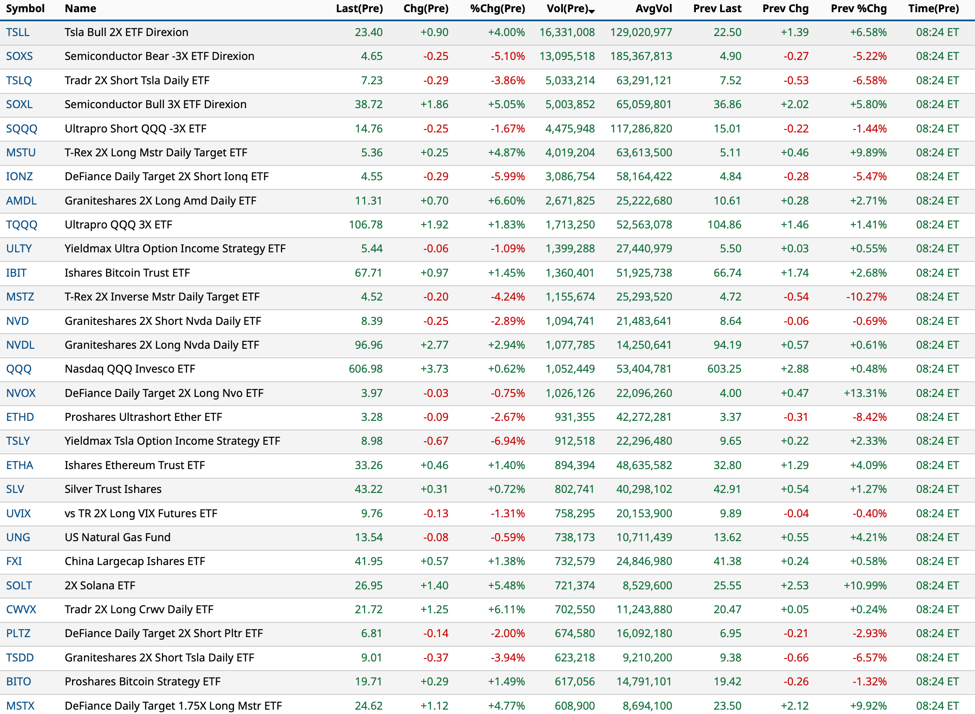
Task: Open the NVDL symbol link
Action: [x=20, y=345]
